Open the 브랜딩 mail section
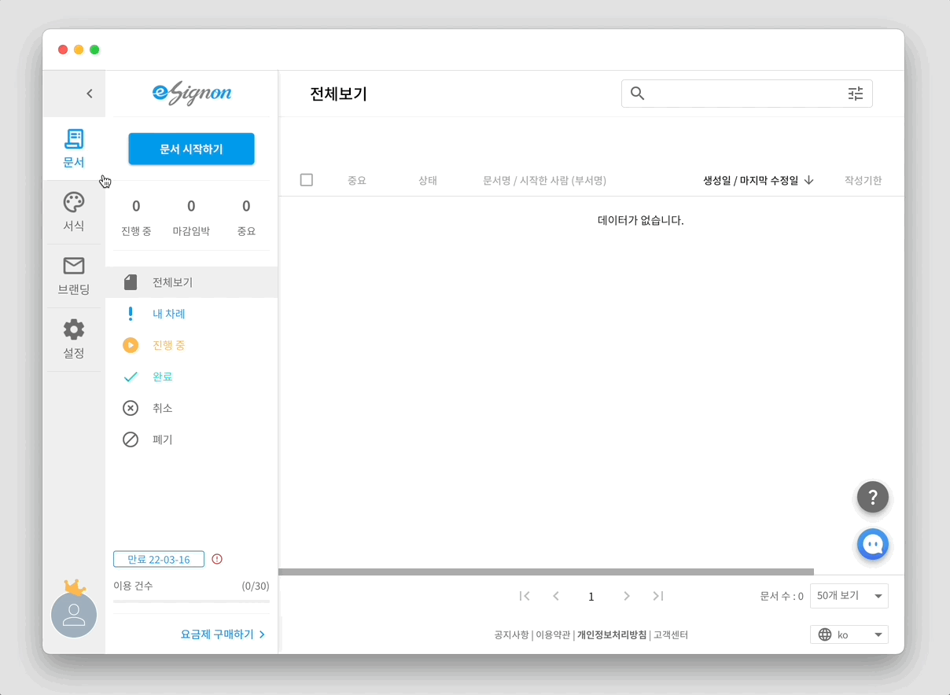 (x=74, y=276)
